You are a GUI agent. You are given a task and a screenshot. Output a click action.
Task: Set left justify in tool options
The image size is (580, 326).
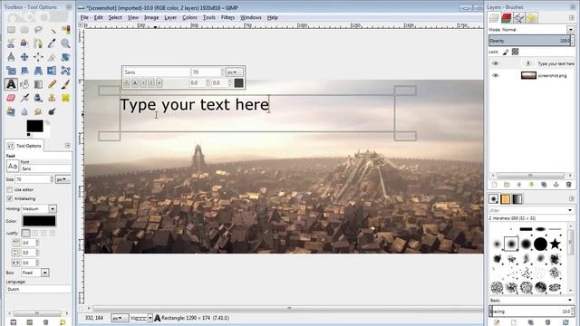pyautogui.click(x=25, y=234)
